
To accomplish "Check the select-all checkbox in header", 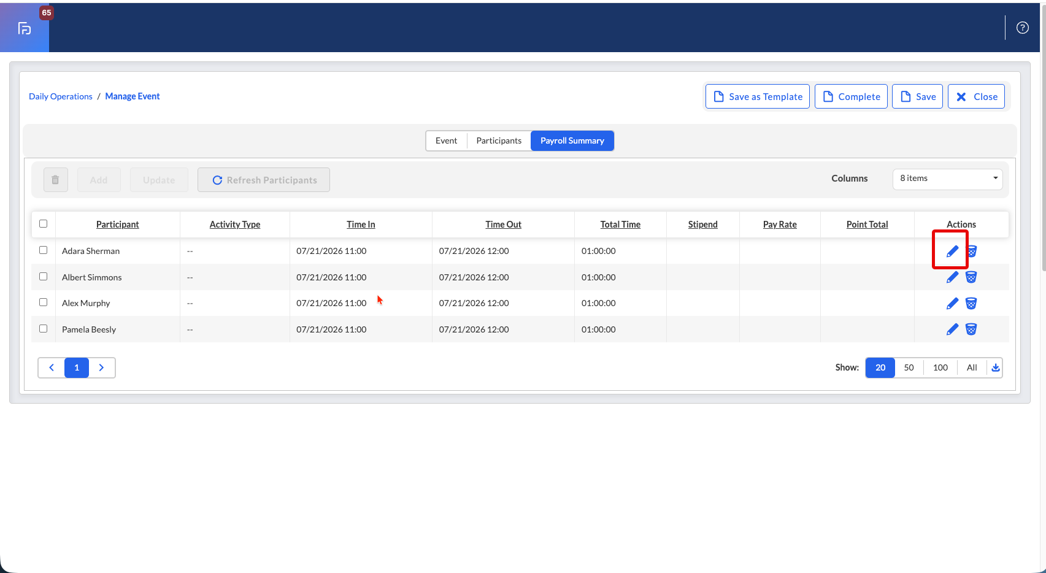I will click(43, 223).
